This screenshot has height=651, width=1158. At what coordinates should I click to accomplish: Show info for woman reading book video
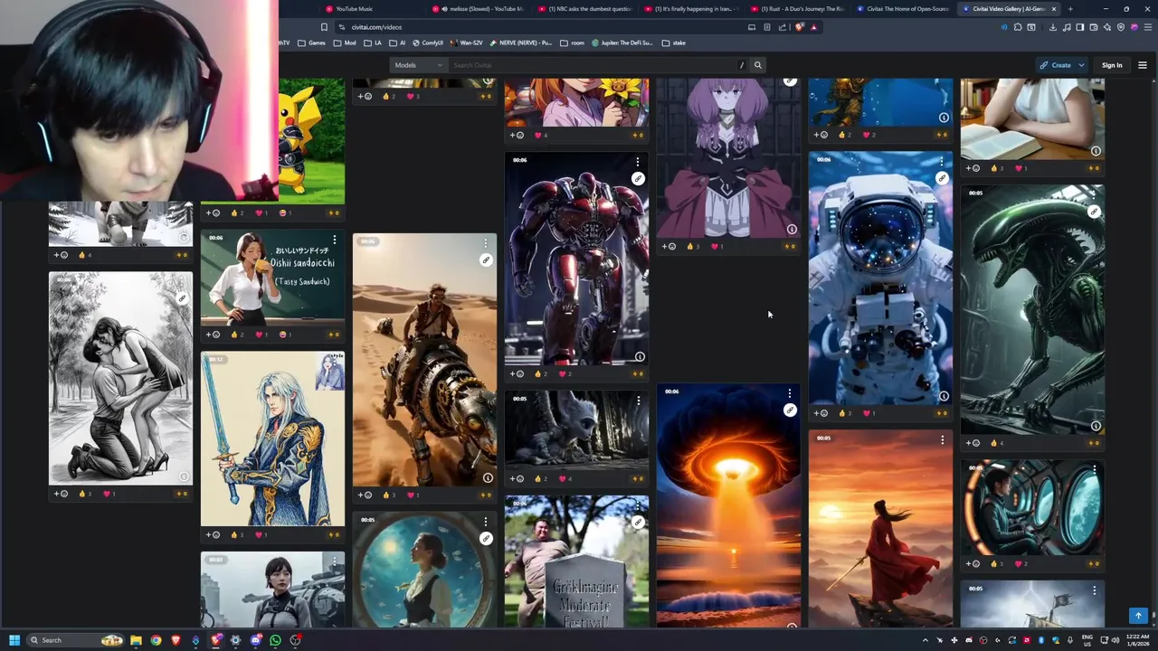click(1096, 151)
